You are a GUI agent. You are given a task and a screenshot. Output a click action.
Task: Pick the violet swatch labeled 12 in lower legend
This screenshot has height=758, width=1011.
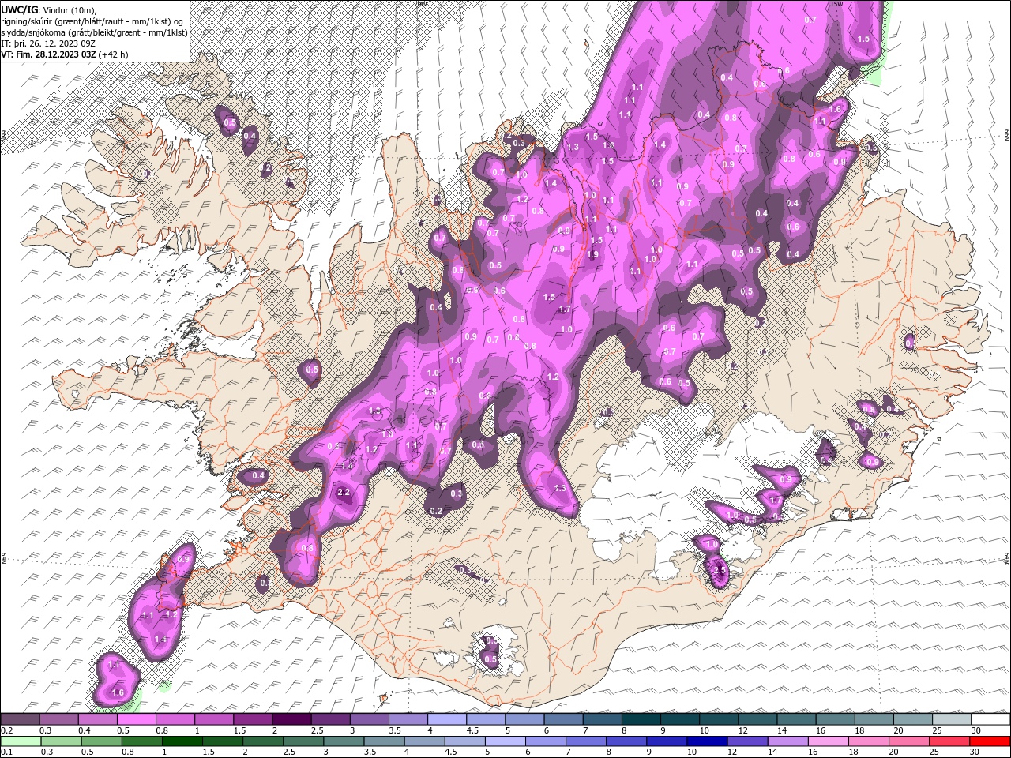point(747,741)
